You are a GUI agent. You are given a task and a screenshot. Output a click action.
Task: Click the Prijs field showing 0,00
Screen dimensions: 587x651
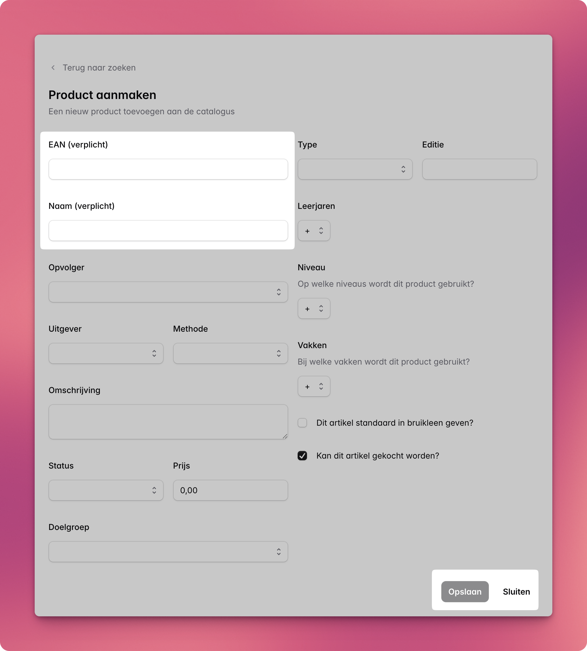(x=230, y=490)
